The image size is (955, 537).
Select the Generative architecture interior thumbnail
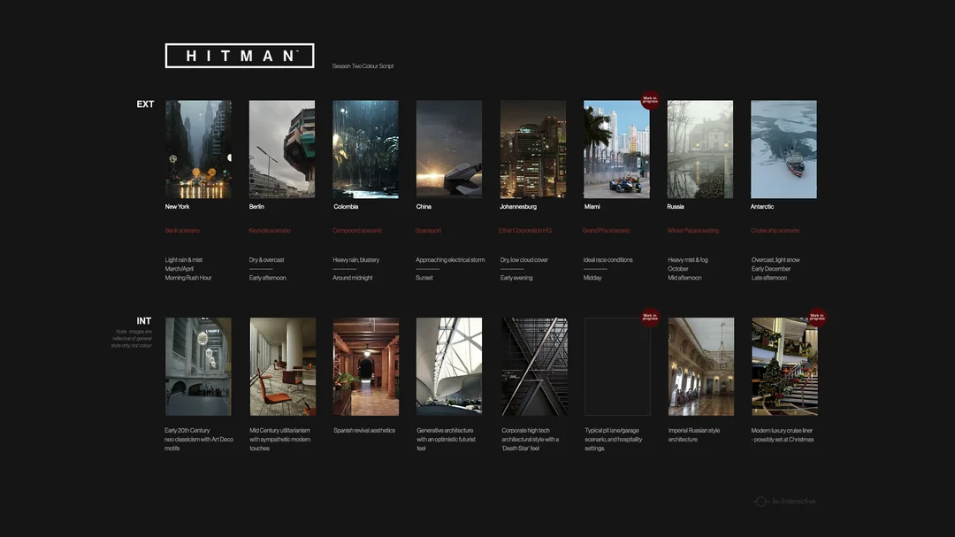pos(449,366)
